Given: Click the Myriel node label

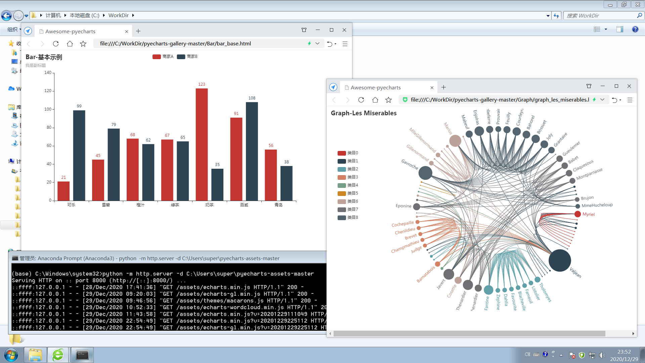Looking at the screenshot, I should point(588,214).
